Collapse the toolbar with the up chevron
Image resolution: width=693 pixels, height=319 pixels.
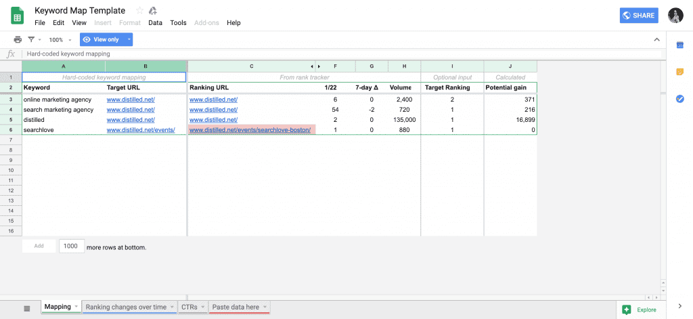click(x=656, y=39)
